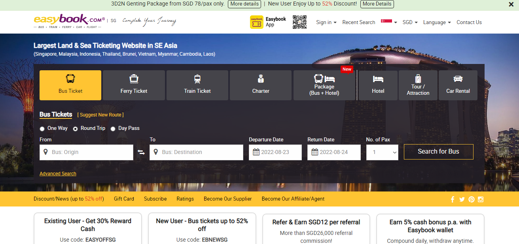Image resolution: width=519 pixels, height=244 pixels.
Task: Open Recent Search
Action: click(x=359, y=23)
